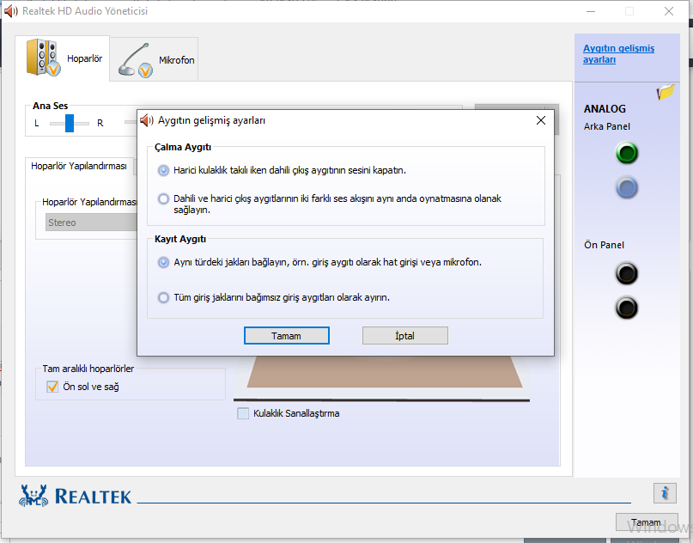The height and width of the screenshot is (543, 693).
Task: Close the Realtek HD Audio Yöneticisi window
Action: pos(669,11)
